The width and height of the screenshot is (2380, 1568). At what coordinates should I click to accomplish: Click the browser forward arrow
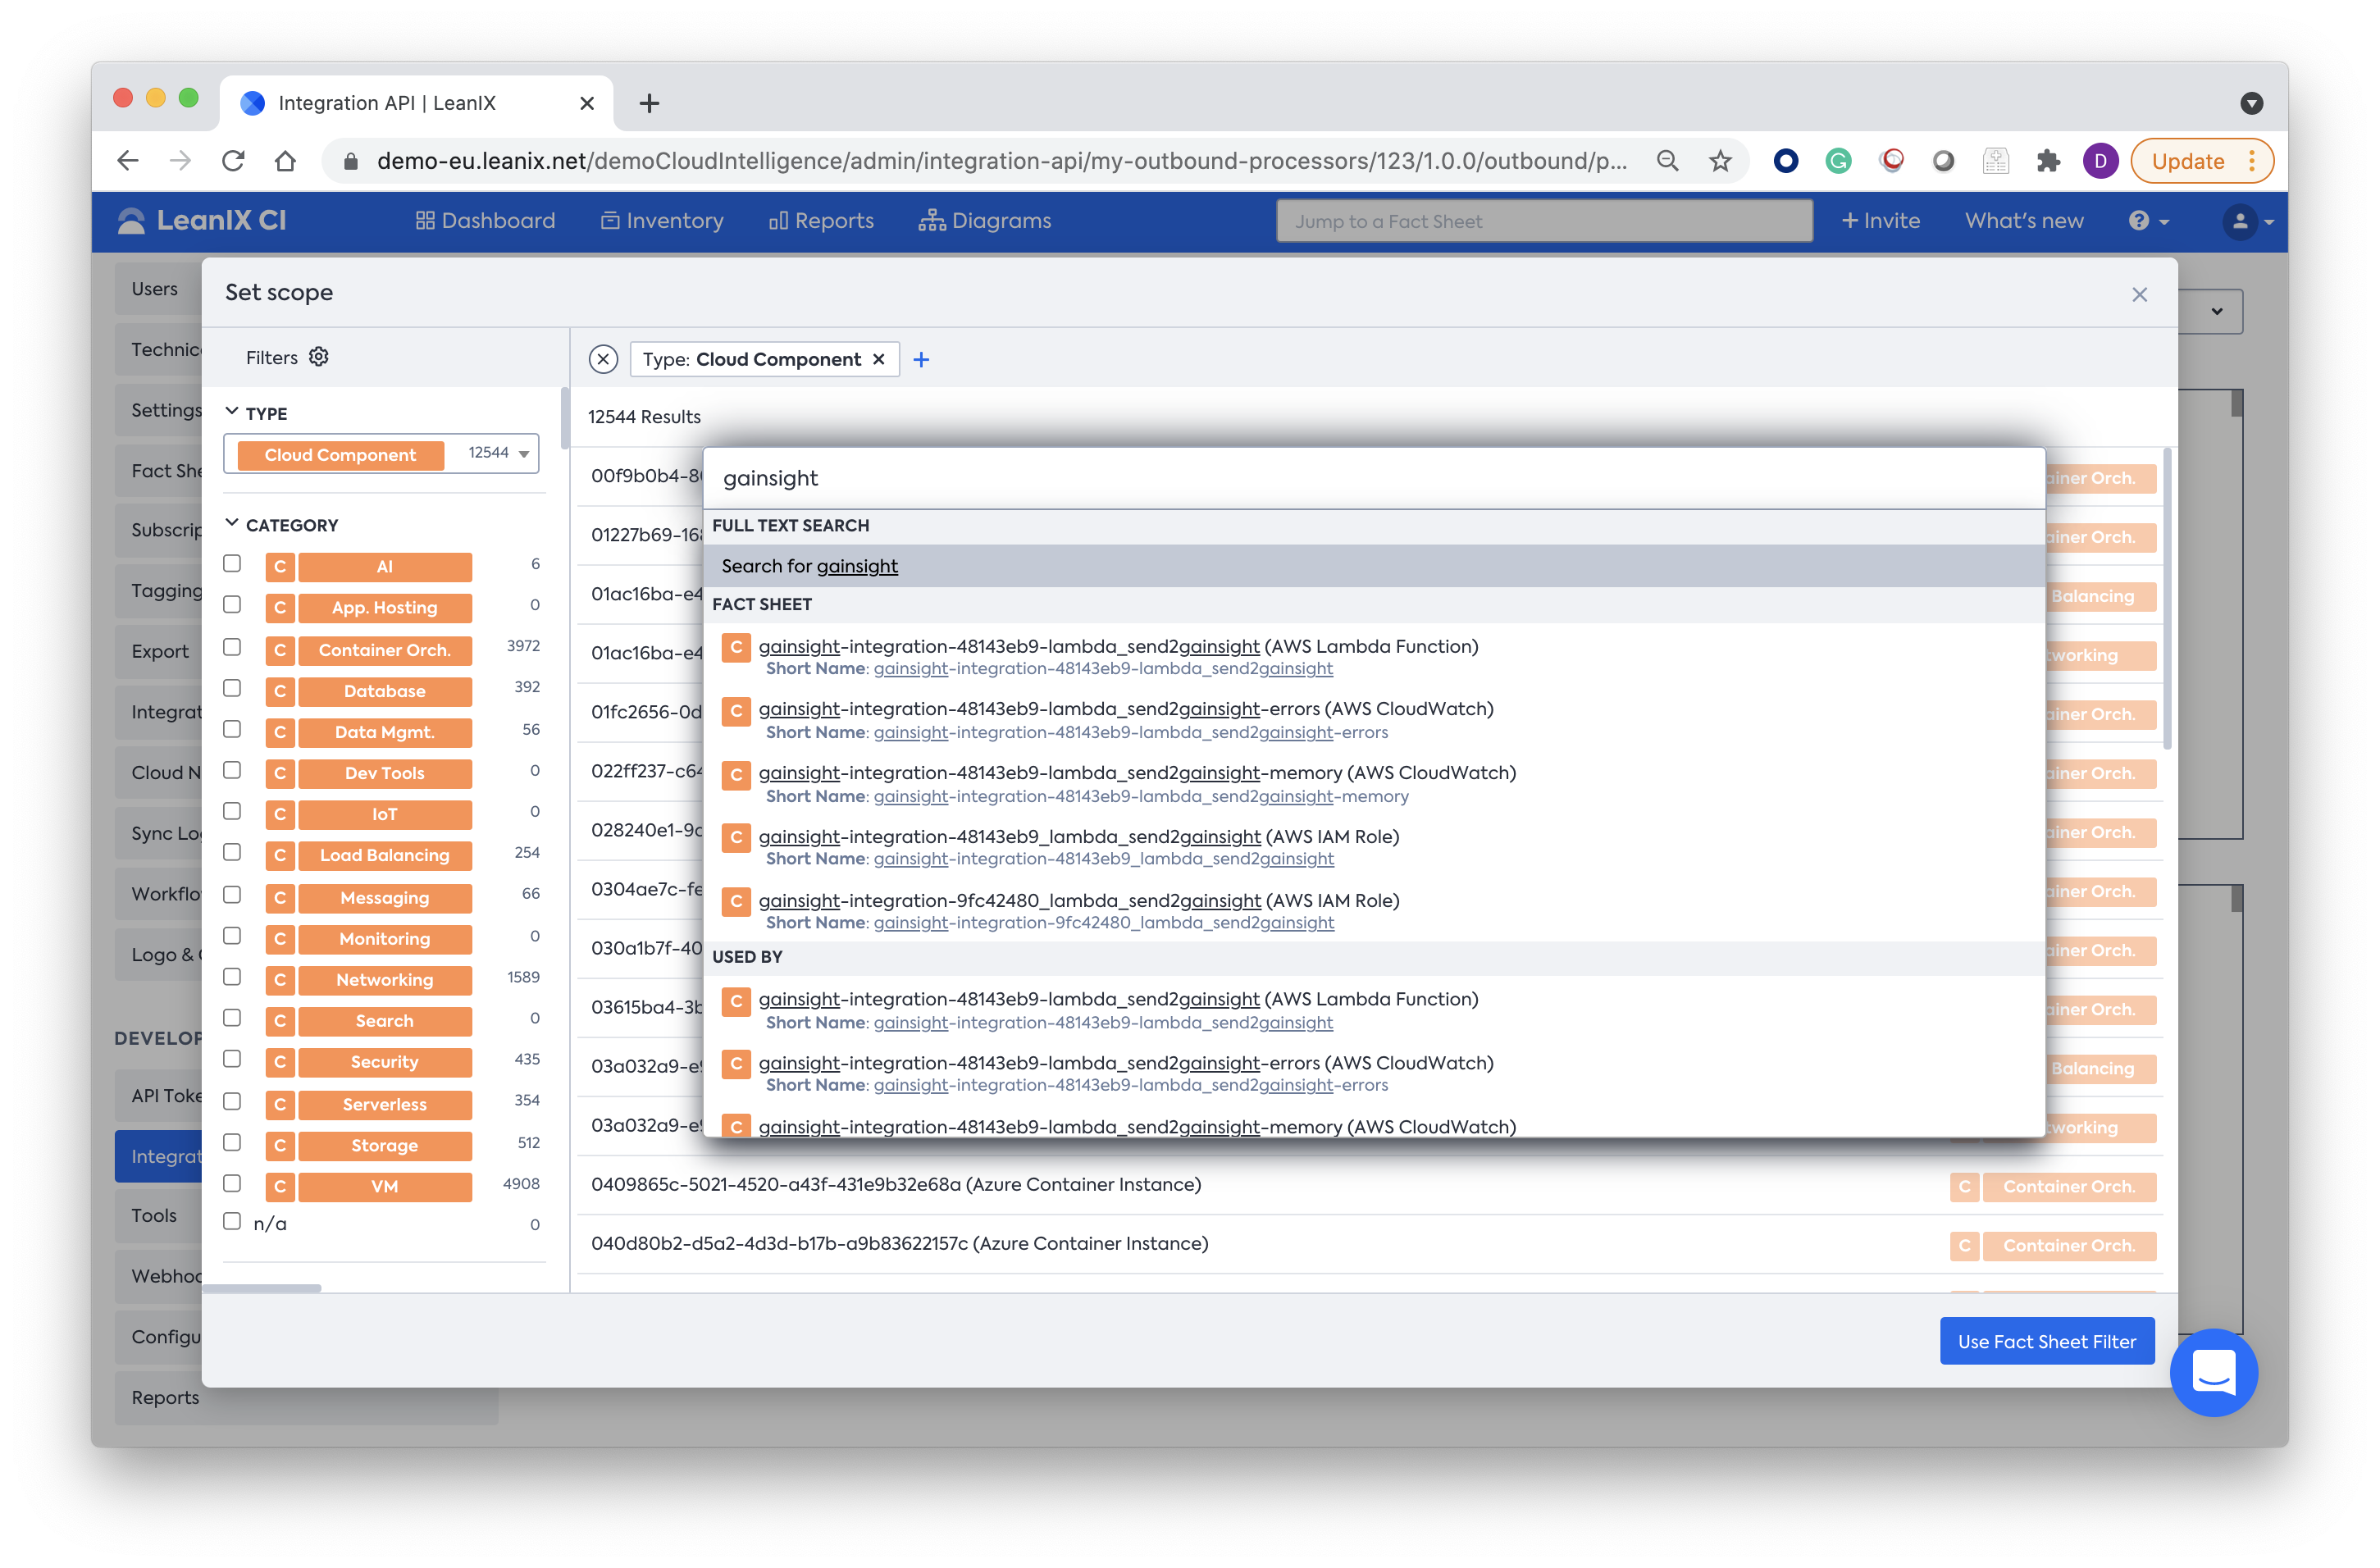180,161
